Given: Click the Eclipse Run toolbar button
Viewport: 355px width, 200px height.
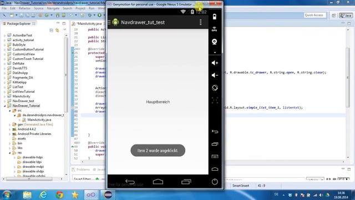Looking at the screenshot, I should point(99,15).
